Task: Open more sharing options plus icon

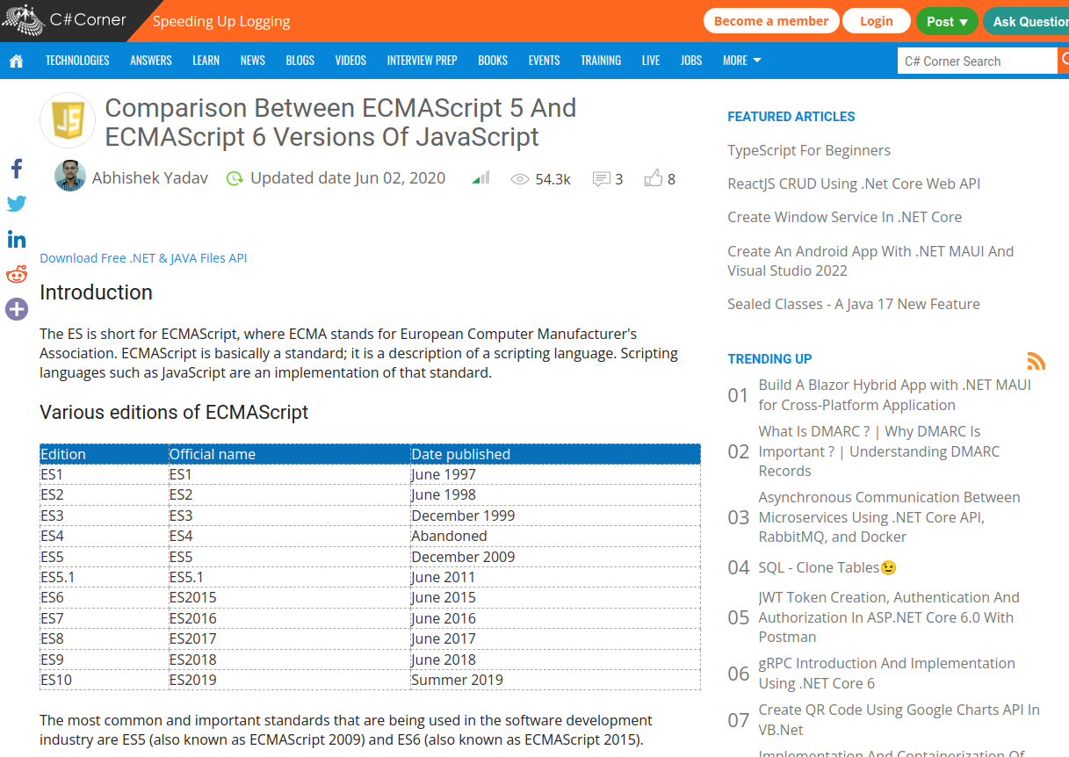Action: click(17, 309)
